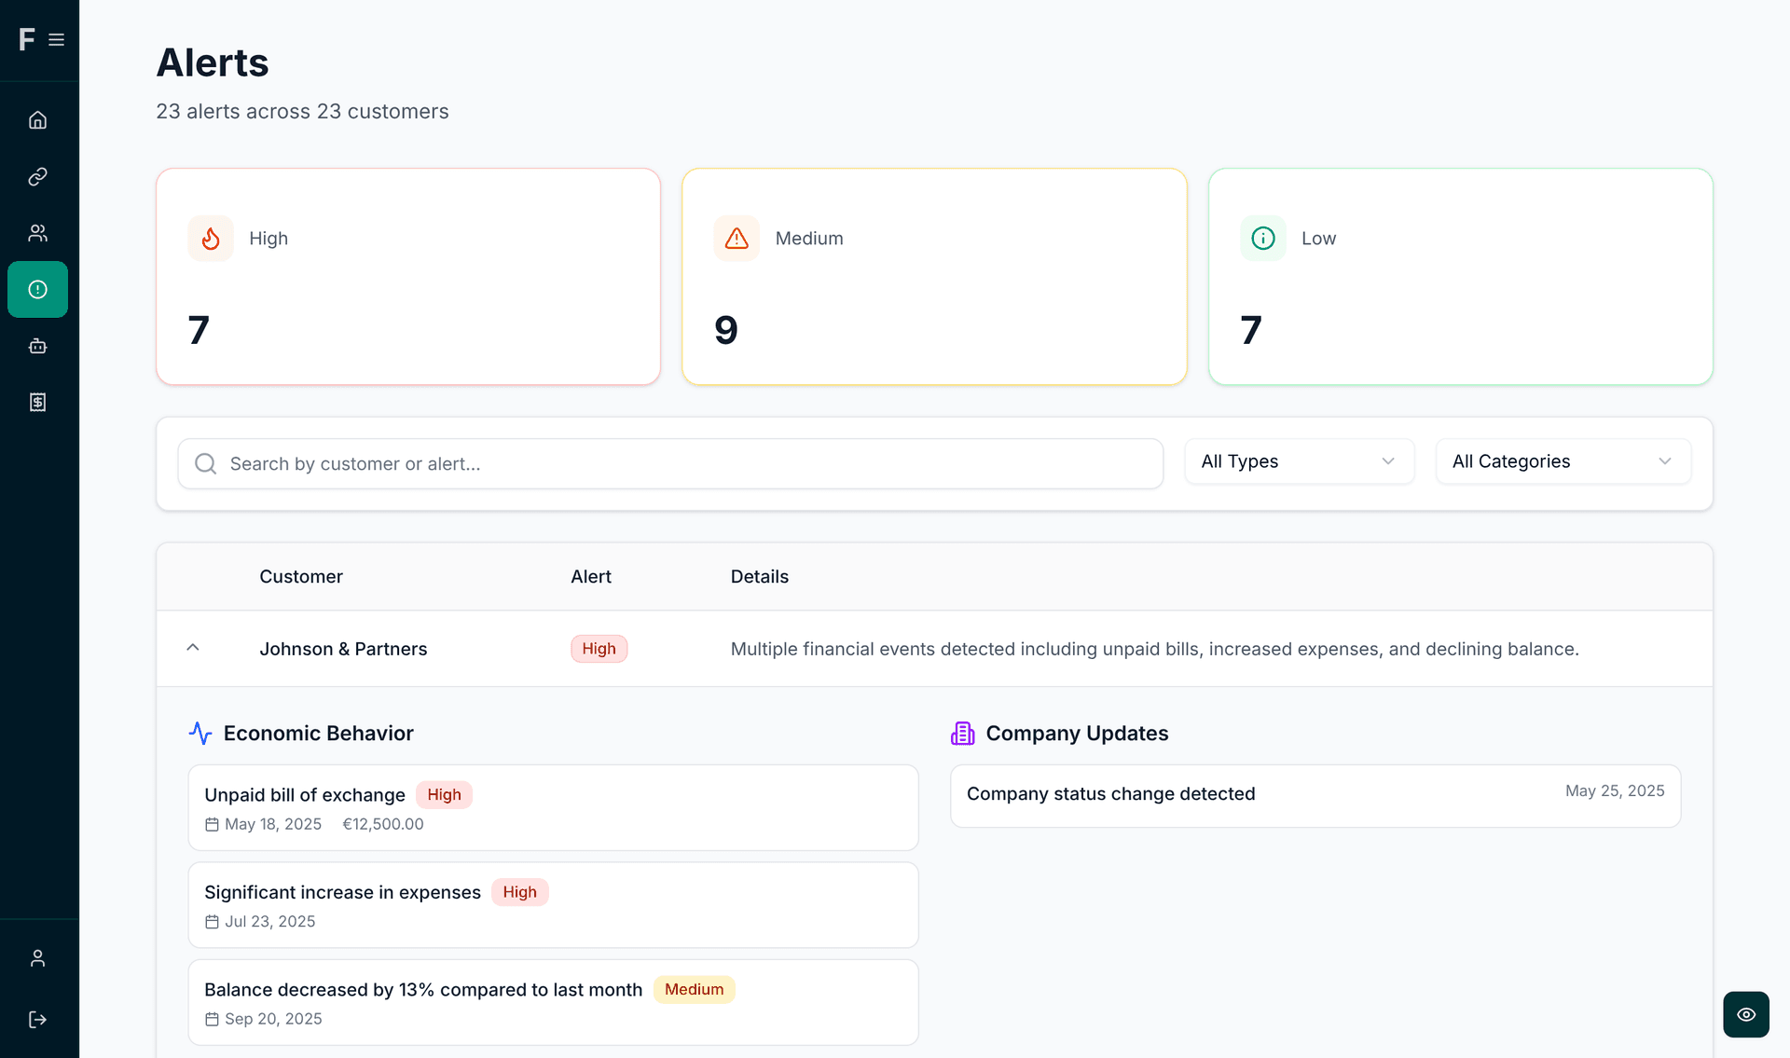Open the All Categories dropdown
Screen dimensions: 1790x1058
[1563, 460]
